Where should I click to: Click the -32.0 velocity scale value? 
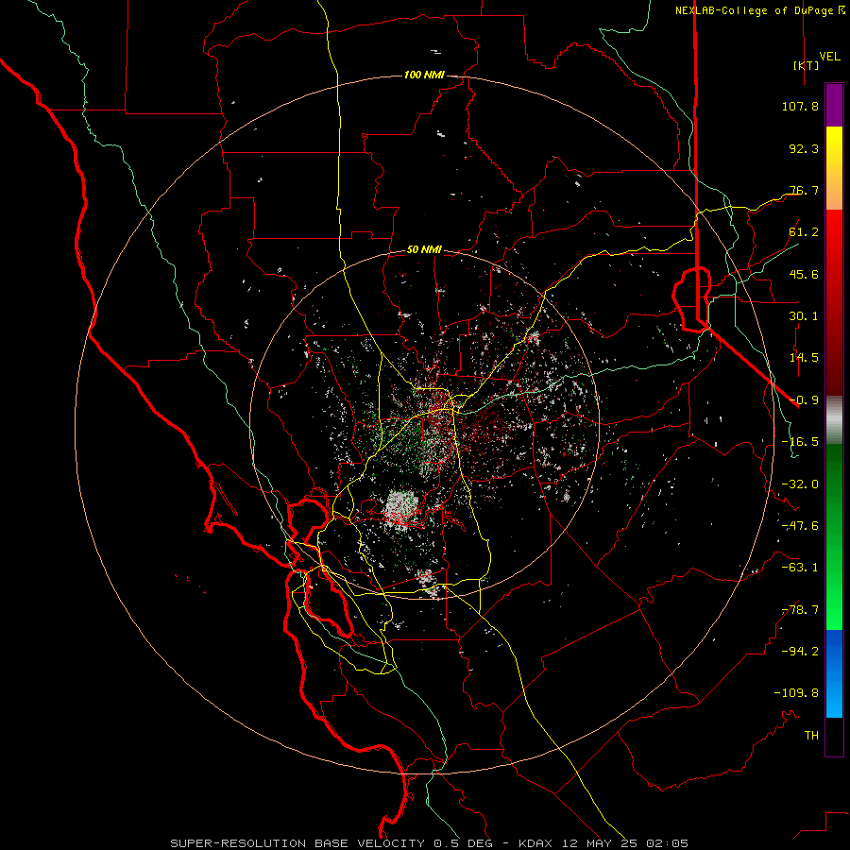800,484
